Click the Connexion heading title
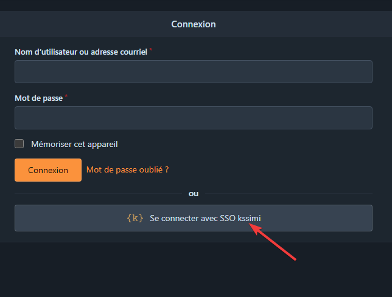392x297 pixels. 194,24
